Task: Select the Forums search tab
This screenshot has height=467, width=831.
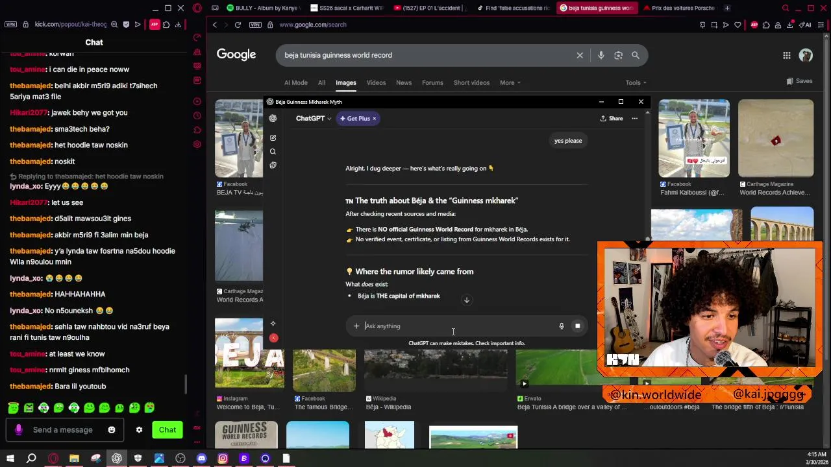Action: [432, 82]
